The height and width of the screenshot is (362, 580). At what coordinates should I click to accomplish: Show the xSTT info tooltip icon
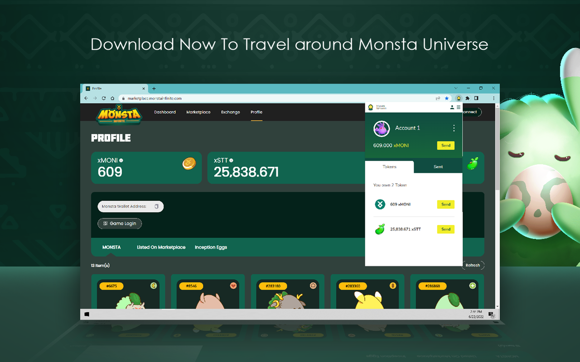(231, 160)
